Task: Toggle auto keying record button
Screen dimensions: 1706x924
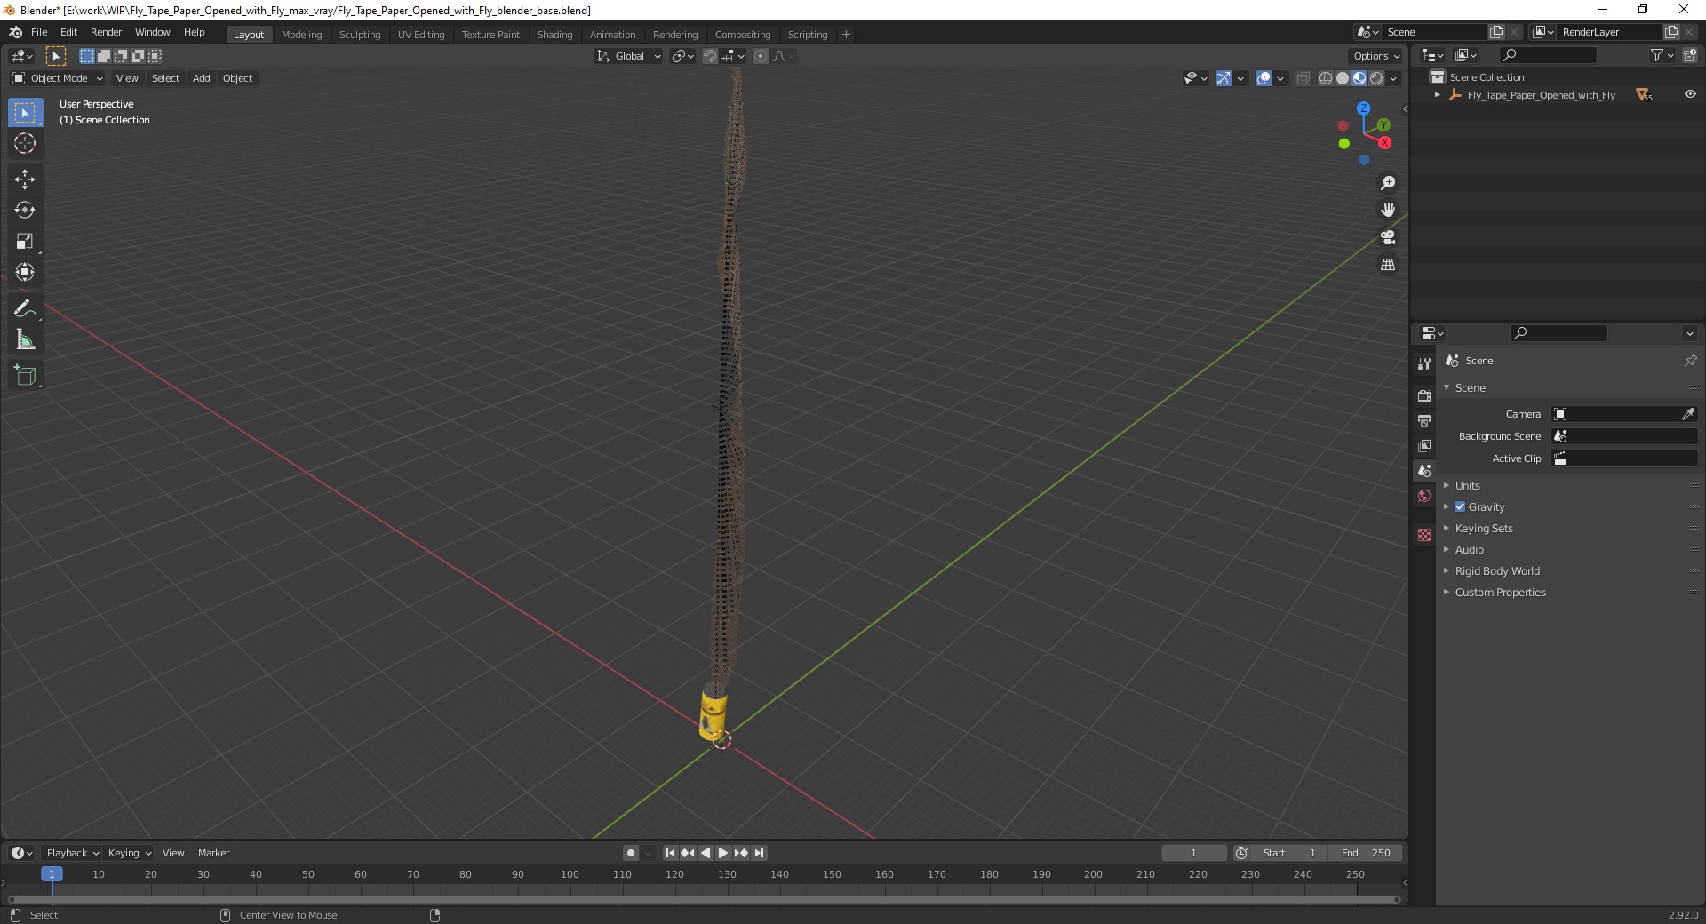Action: [x=631, y=853]
